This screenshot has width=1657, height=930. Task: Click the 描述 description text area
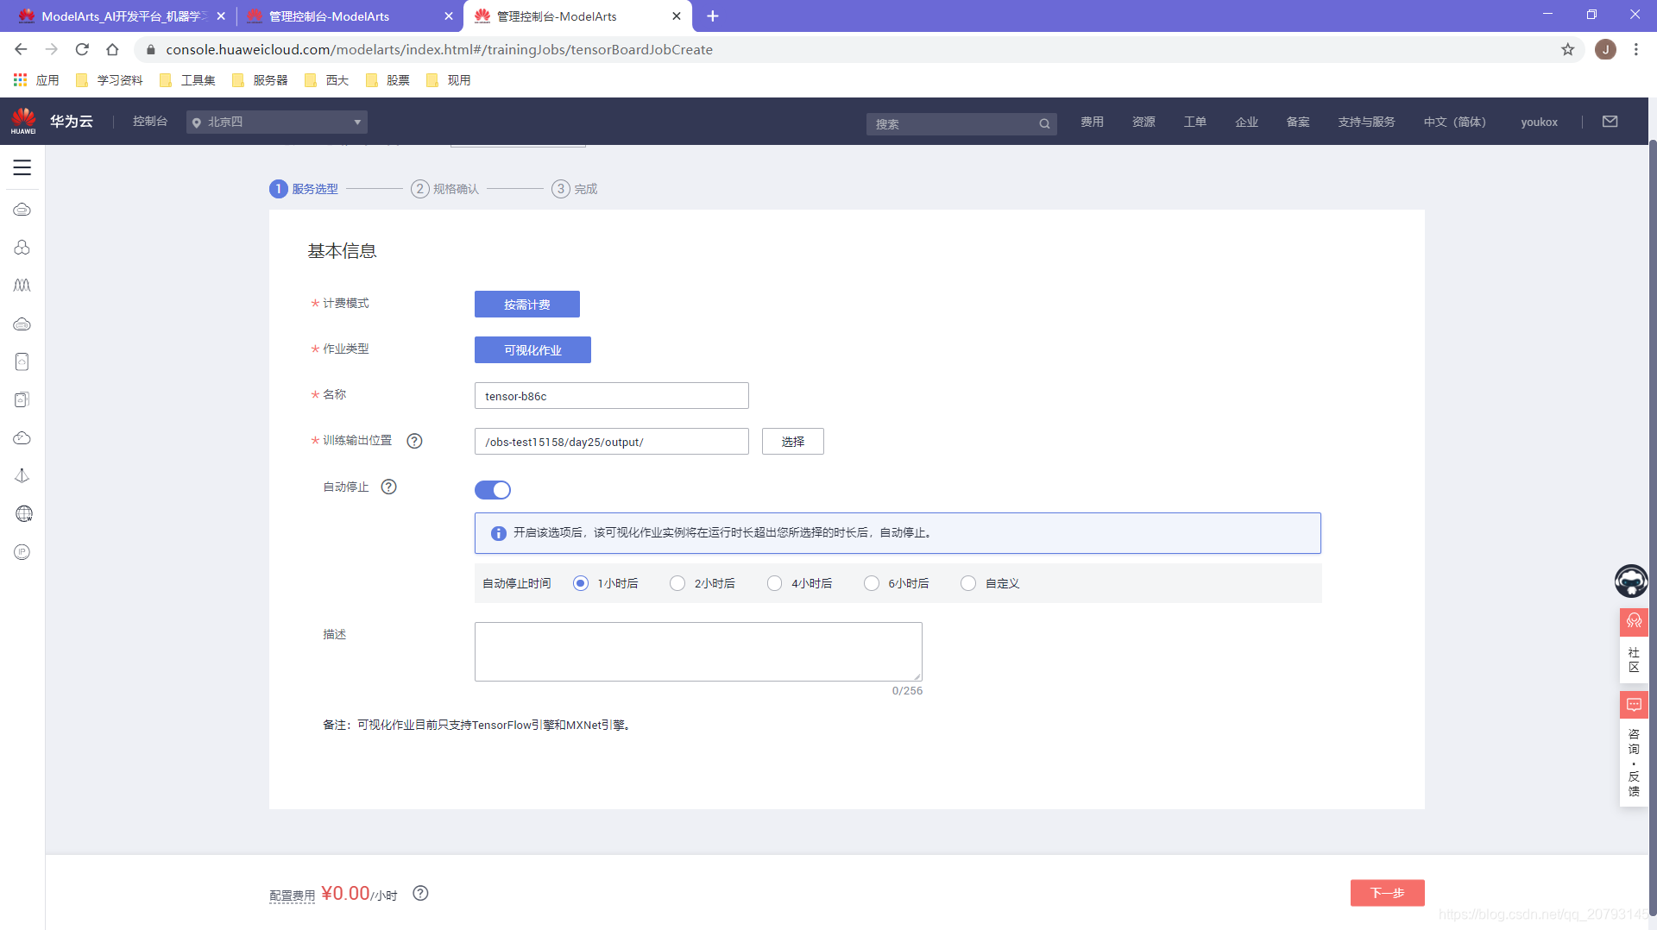point(698,651)
